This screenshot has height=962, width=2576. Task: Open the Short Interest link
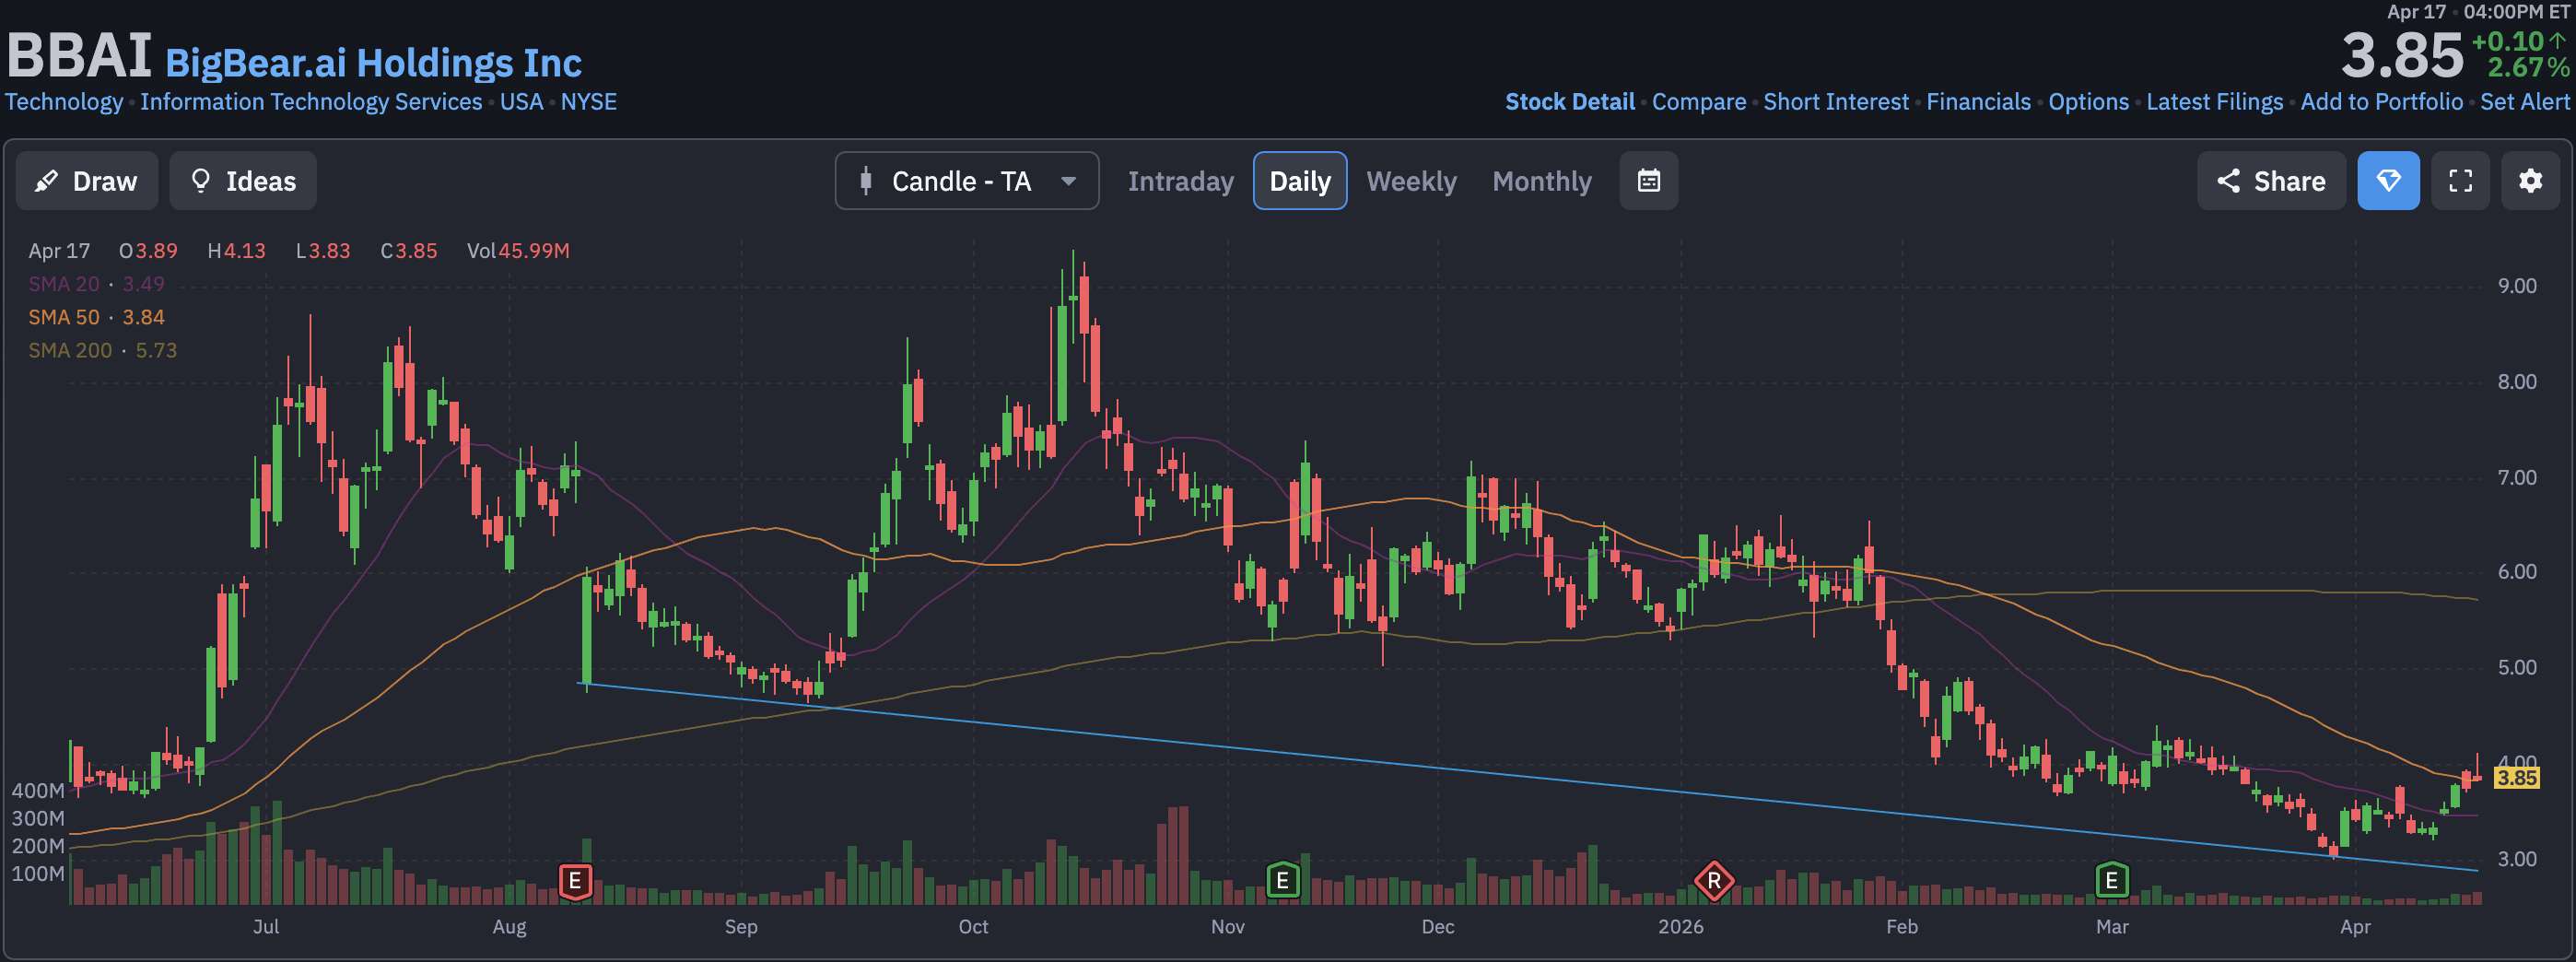[x=1836, y=102]
